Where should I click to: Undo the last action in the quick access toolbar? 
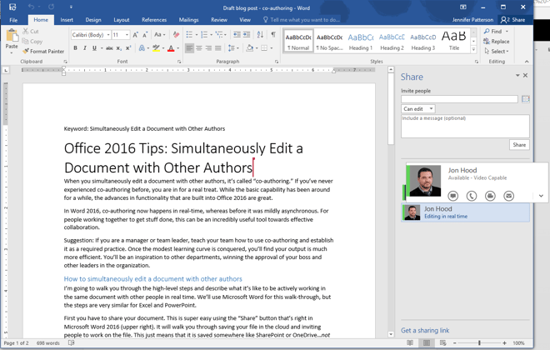tap(31, 7)
